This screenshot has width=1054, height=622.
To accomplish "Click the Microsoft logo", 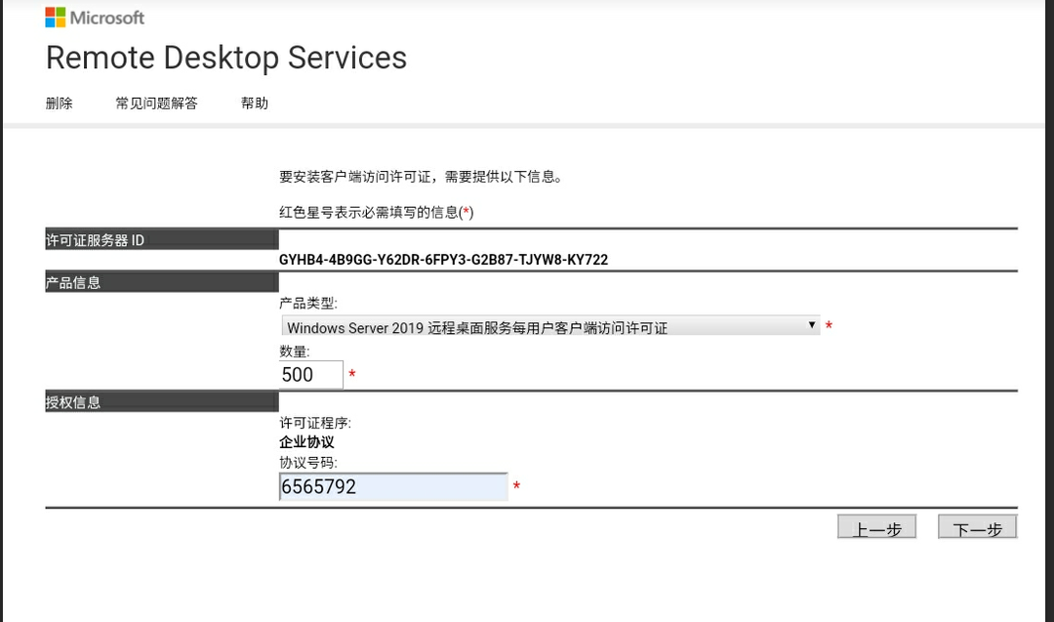I will point(95,18).
